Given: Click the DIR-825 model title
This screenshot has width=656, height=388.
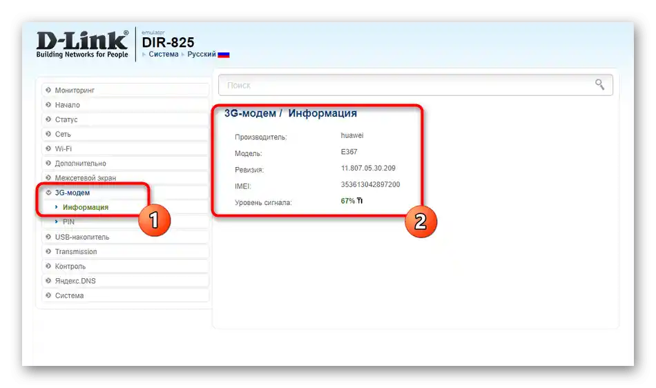Looking at the screenshot, I should tap(168, 42).
